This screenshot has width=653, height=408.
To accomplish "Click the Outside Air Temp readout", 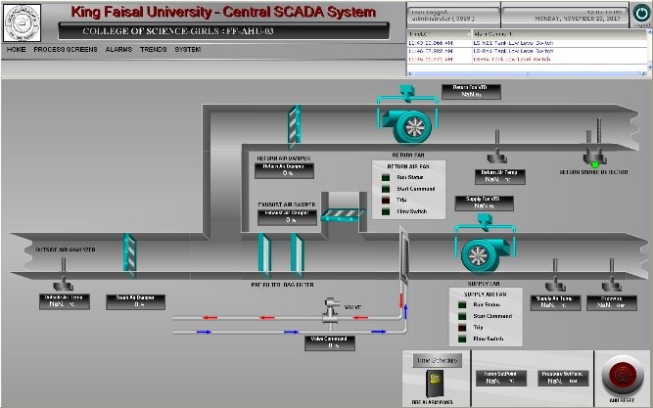I will (65, 301).
